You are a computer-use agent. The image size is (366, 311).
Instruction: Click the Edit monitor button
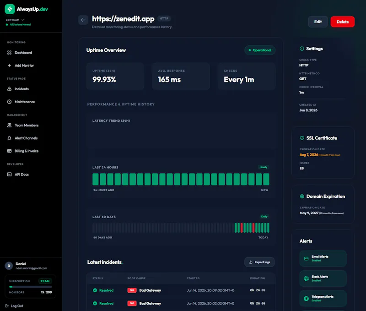(318, 22)
